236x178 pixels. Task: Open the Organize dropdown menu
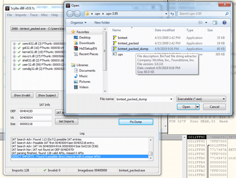pyautogui.click(x=78, y=22)
